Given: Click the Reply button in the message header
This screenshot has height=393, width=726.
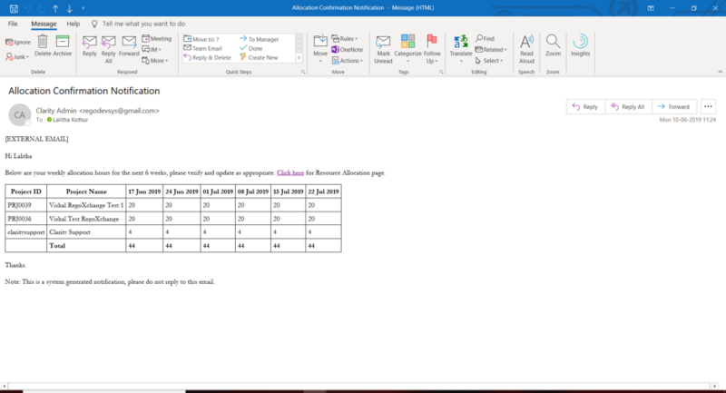Looking at the screenshot, I should click(585, 106).
